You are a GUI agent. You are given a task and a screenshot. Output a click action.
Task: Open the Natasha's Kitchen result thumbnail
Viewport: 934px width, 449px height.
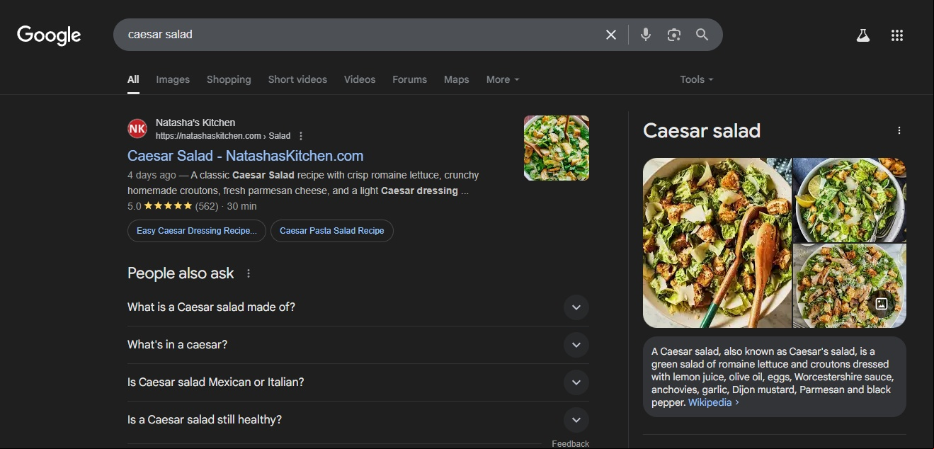(557, 148)
